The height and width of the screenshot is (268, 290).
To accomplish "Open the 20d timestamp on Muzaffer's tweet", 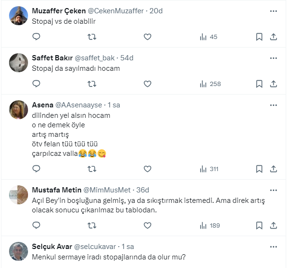I will (156, 11).
